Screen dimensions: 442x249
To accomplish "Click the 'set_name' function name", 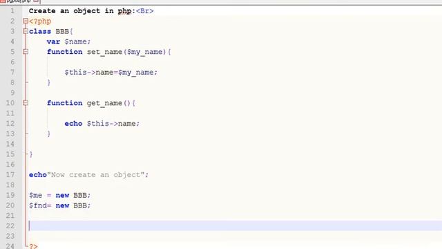I will (104, 52).
